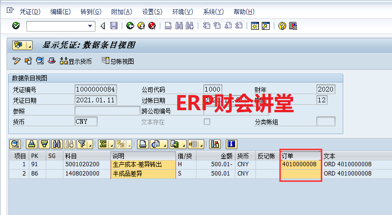Click the green Enter checkmark icon
This screenshot has width=392, height=215.
point(16,26)
